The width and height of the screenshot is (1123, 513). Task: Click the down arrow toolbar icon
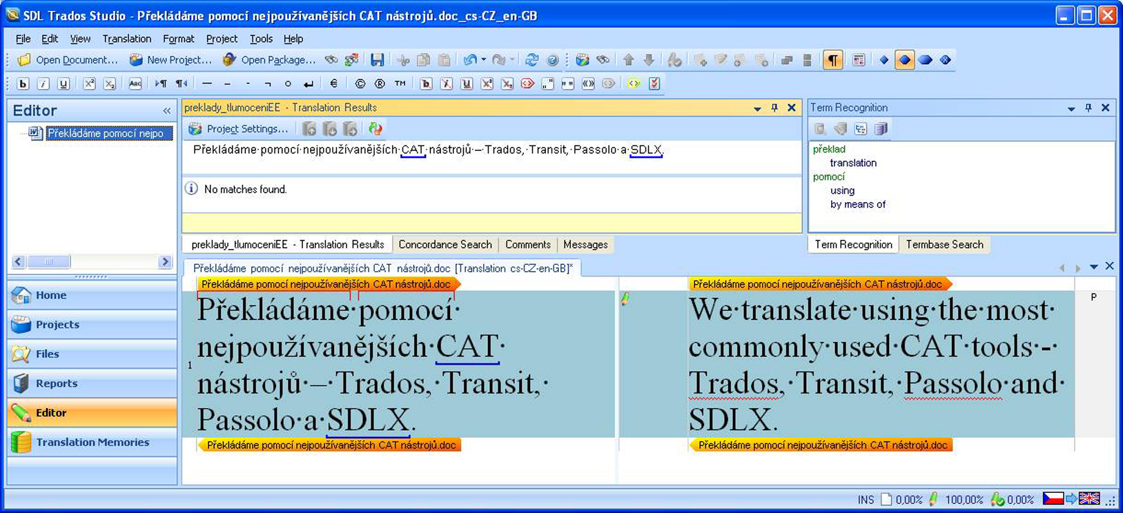tap(649, 60)
